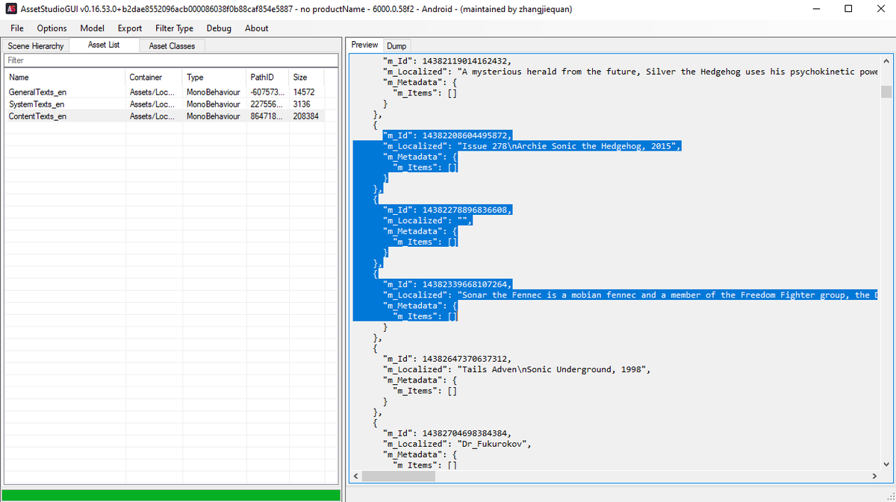The width and height of the screenshot is (896, 502).
Task: Switch to Asset Classes tab
Action: click(172, 46)
